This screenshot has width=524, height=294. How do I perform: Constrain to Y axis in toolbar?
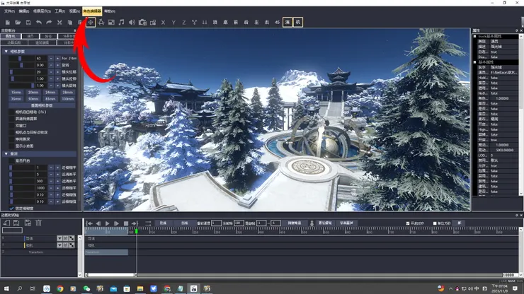173,23
